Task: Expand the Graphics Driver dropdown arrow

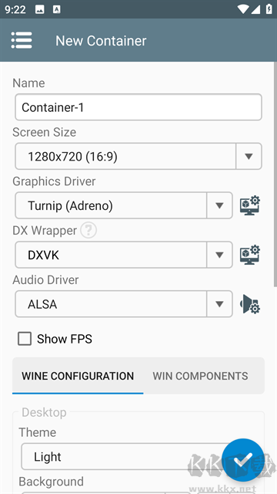Action: [219, 206]
